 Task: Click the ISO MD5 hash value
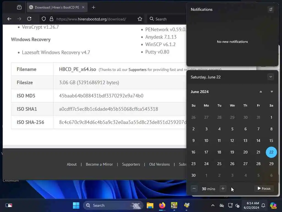coord(101,96)
